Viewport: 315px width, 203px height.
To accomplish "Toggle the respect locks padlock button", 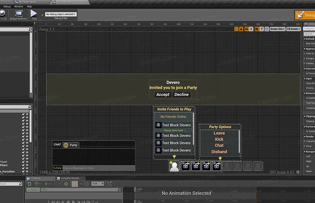I will pos(241,29).
